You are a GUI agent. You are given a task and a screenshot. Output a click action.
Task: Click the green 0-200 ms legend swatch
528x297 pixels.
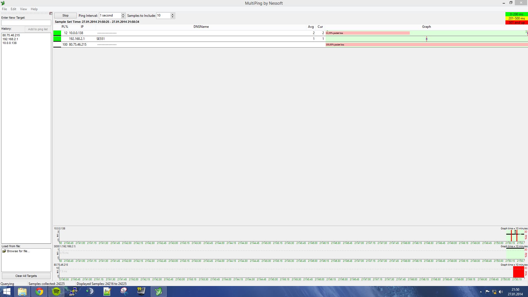[516, 14]
